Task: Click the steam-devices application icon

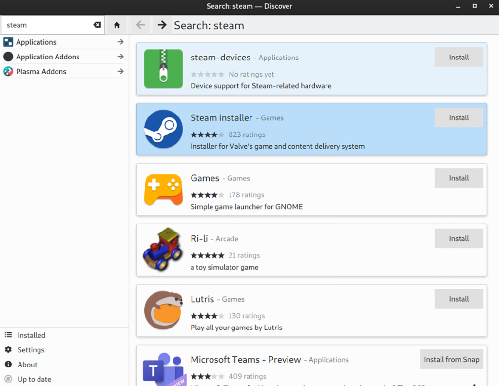Action: click(x=163, y=69)
